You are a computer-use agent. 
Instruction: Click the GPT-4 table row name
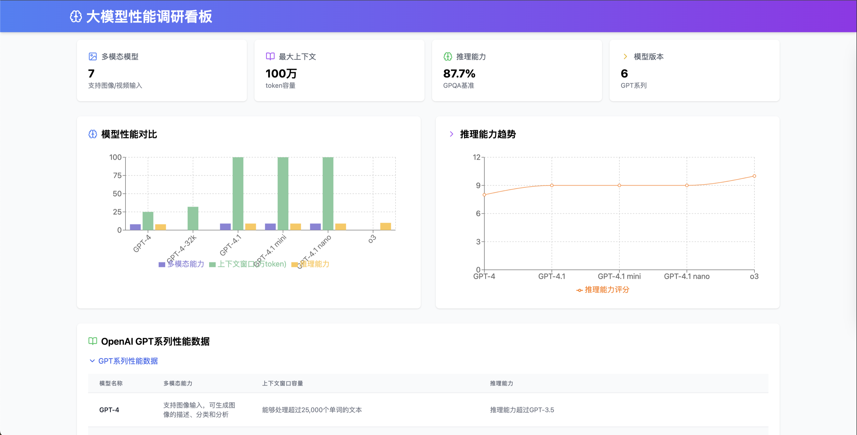[109, 410]
